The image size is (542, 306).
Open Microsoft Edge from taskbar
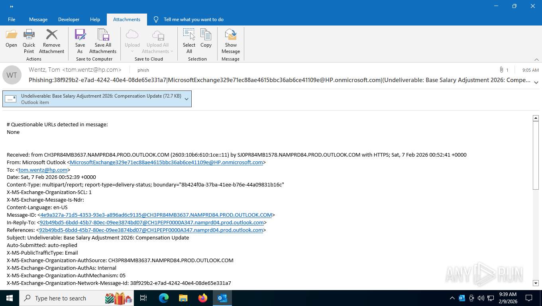[x=164, y=298]
